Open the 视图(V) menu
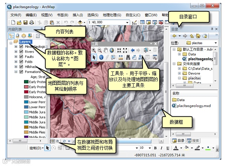The image size is (229, 166). click(47, 15)
